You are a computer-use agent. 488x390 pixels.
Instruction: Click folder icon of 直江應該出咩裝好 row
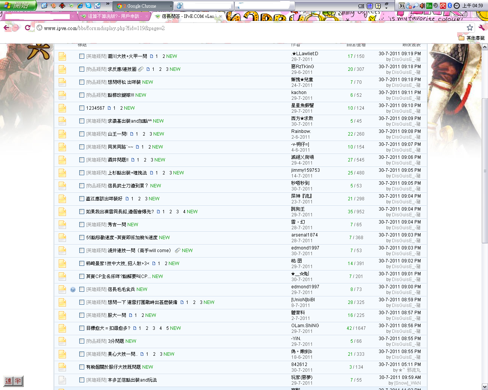63,199
